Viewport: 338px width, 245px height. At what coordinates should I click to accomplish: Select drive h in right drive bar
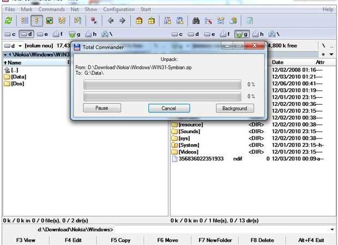tap(258, 34)
